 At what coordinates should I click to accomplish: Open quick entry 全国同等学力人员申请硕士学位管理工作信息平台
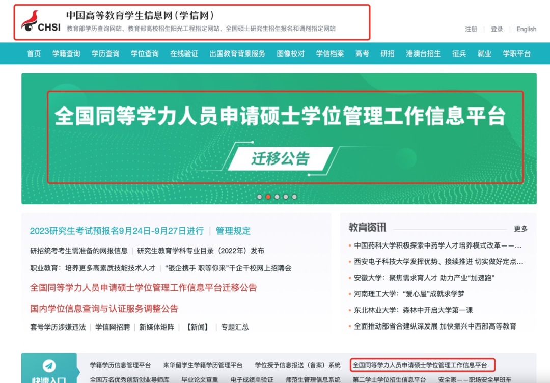coord(420,365)
